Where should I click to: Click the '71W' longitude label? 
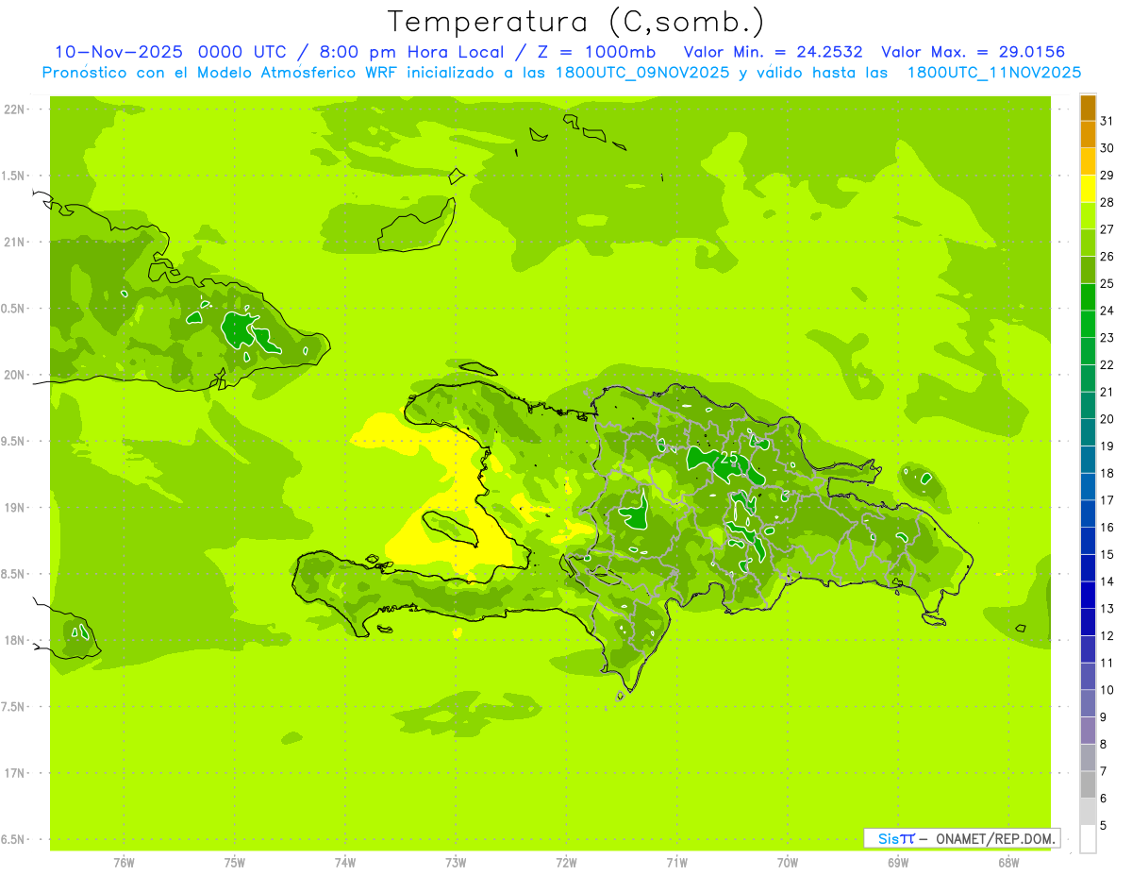pyautogui.click(x=676, y=863)
